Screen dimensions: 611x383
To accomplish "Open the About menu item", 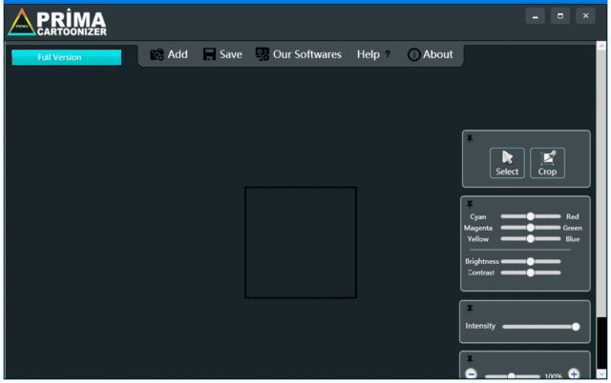I will tap(431, 54).
